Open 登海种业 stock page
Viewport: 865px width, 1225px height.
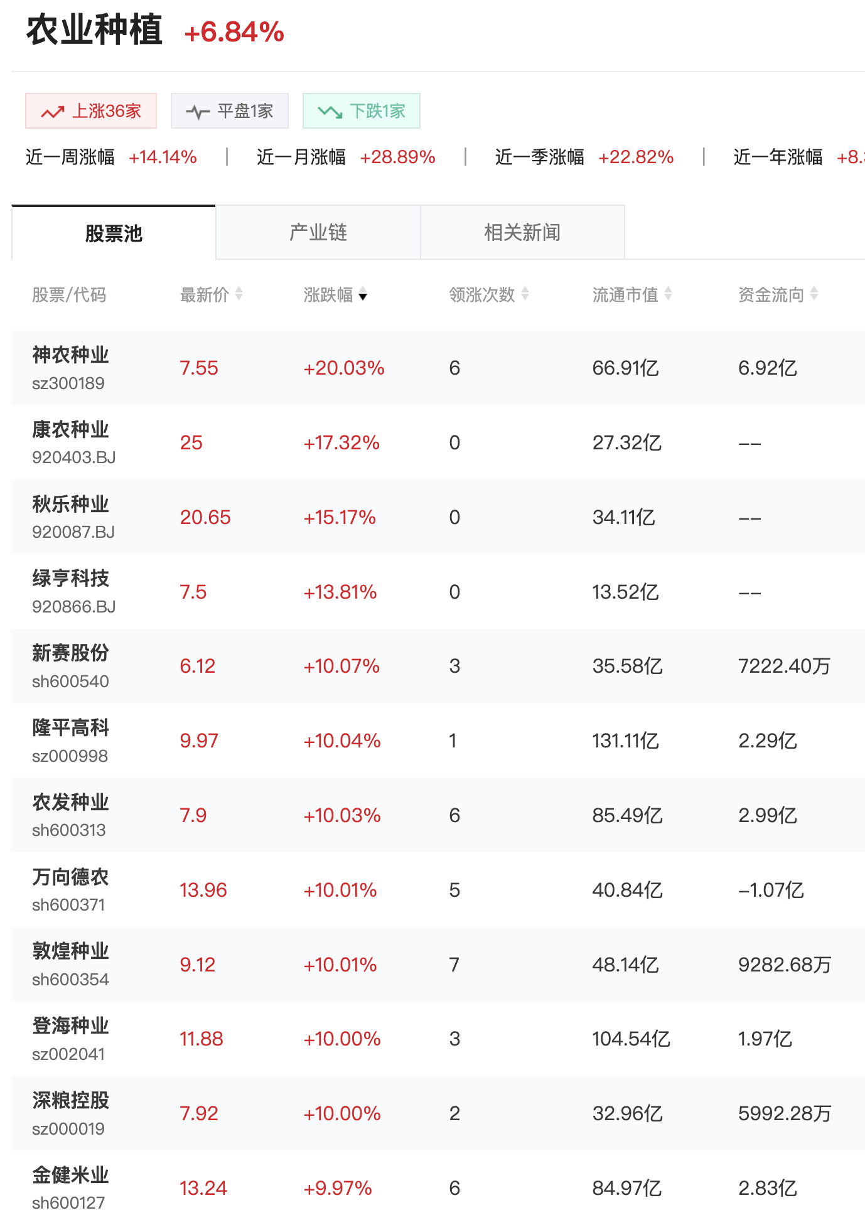pos(70,1026)
